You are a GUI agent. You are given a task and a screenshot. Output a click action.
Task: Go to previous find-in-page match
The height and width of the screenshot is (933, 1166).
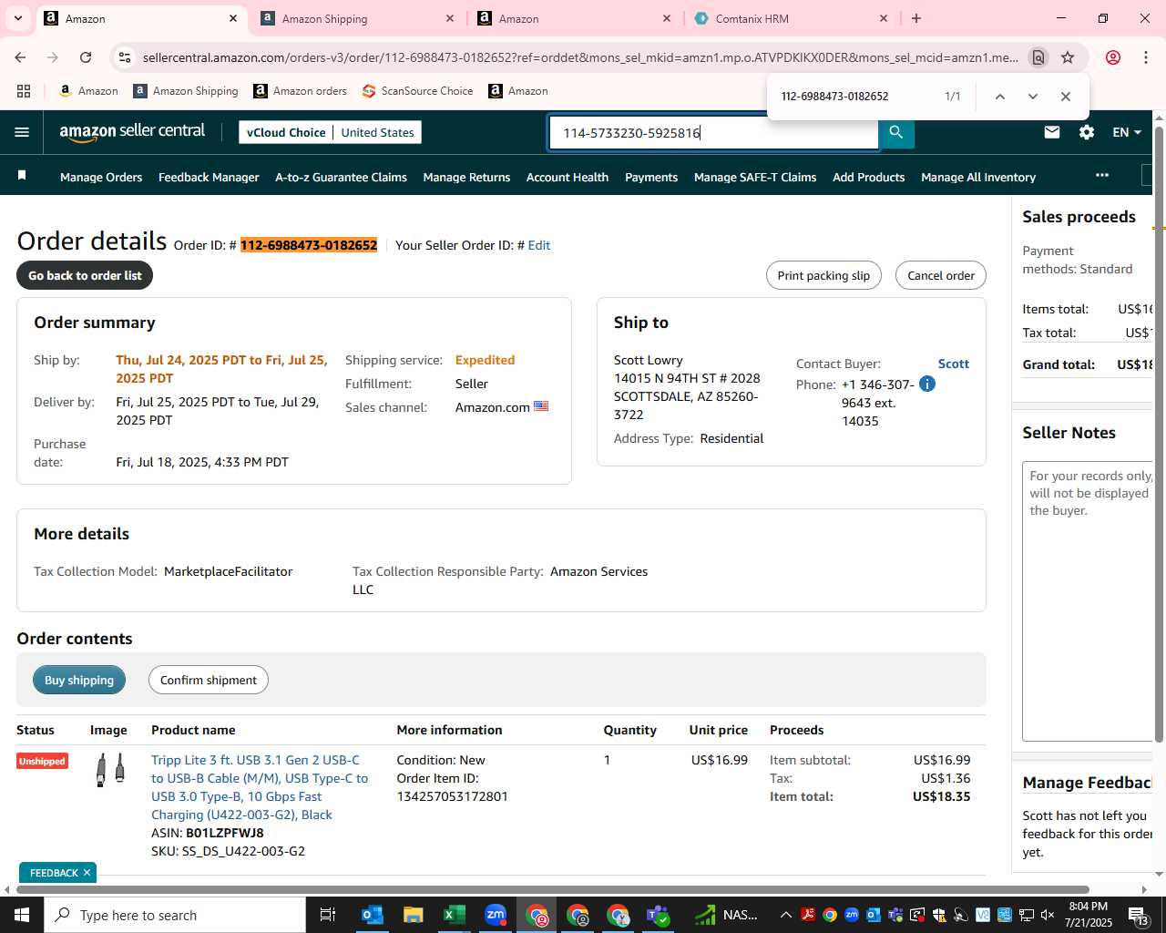point(1000,97)
